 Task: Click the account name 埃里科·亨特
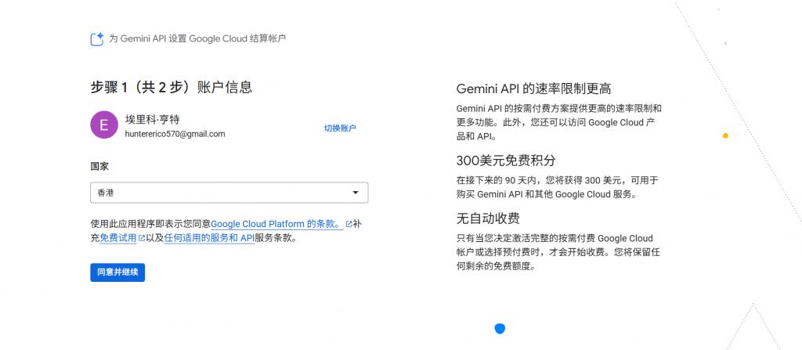pos(153,119)
